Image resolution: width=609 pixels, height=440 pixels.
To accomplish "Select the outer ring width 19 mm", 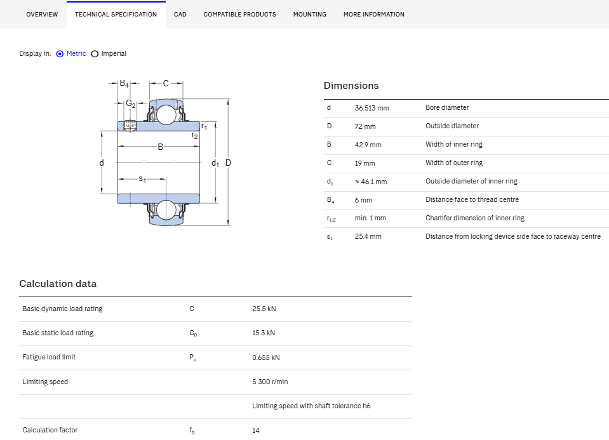I will 365,163.
